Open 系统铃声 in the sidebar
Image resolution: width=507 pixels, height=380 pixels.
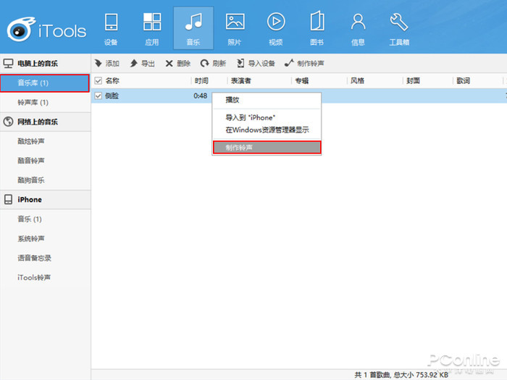pos(45,238)
